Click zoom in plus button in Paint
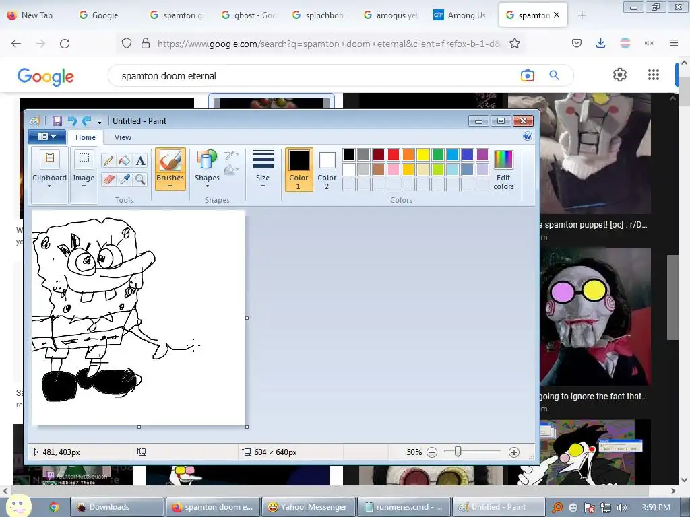The height and width of the screenshot is (517, 690). coord(514,452)
